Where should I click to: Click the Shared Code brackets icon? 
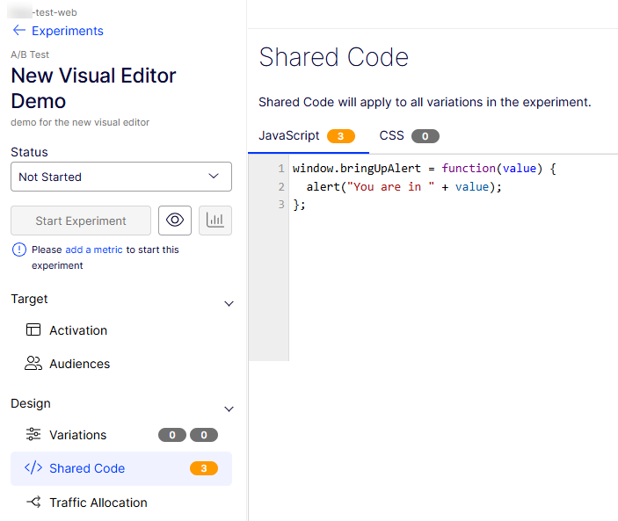click(x=33, y=468)
